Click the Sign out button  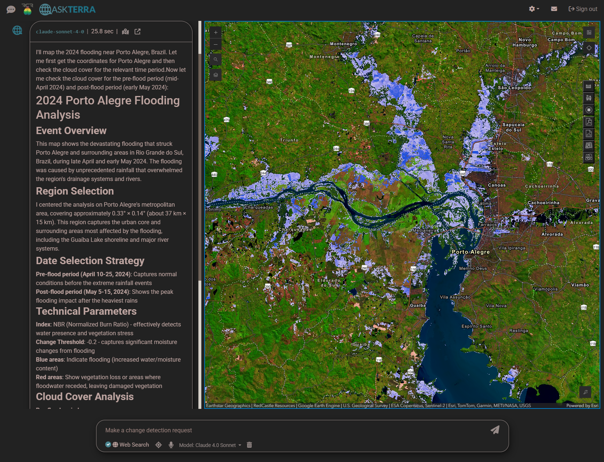pyautogui.click(x=582, y=9)
